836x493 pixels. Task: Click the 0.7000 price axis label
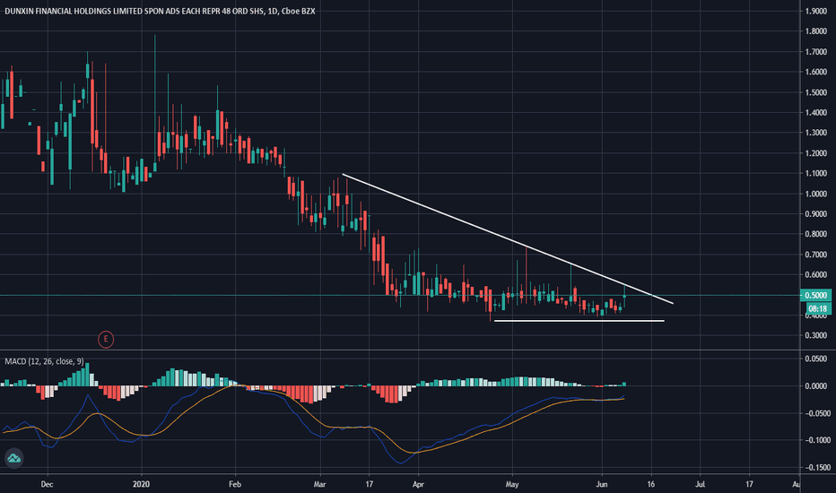(816, 255)
